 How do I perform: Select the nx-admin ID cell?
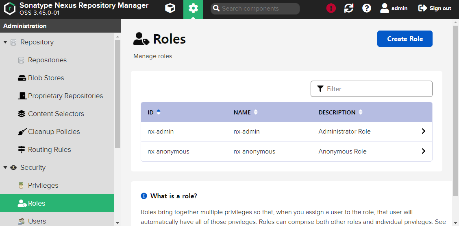pyautogui.click(x=161, y=132)
